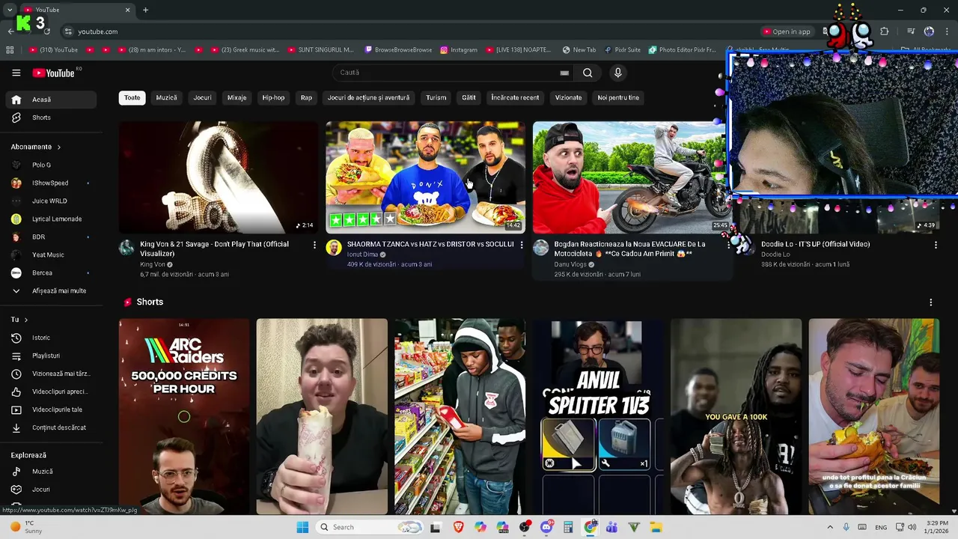Open Videoclipuri apreciate list

coord(51,392)
